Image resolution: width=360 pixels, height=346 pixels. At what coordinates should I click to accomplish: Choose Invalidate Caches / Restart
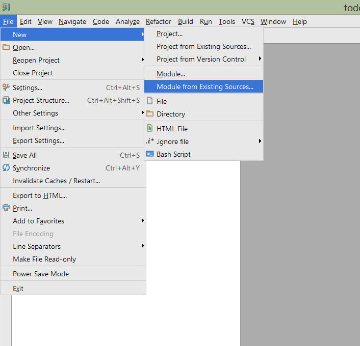56,181
